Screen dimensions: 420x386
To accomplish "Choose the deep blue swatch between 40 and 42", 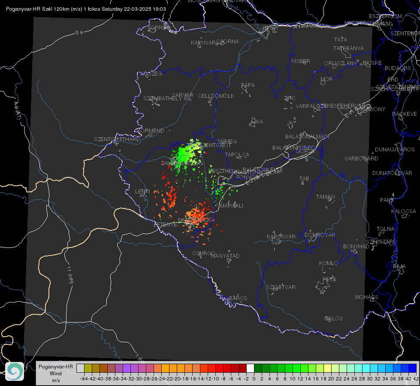I will 413,368.
